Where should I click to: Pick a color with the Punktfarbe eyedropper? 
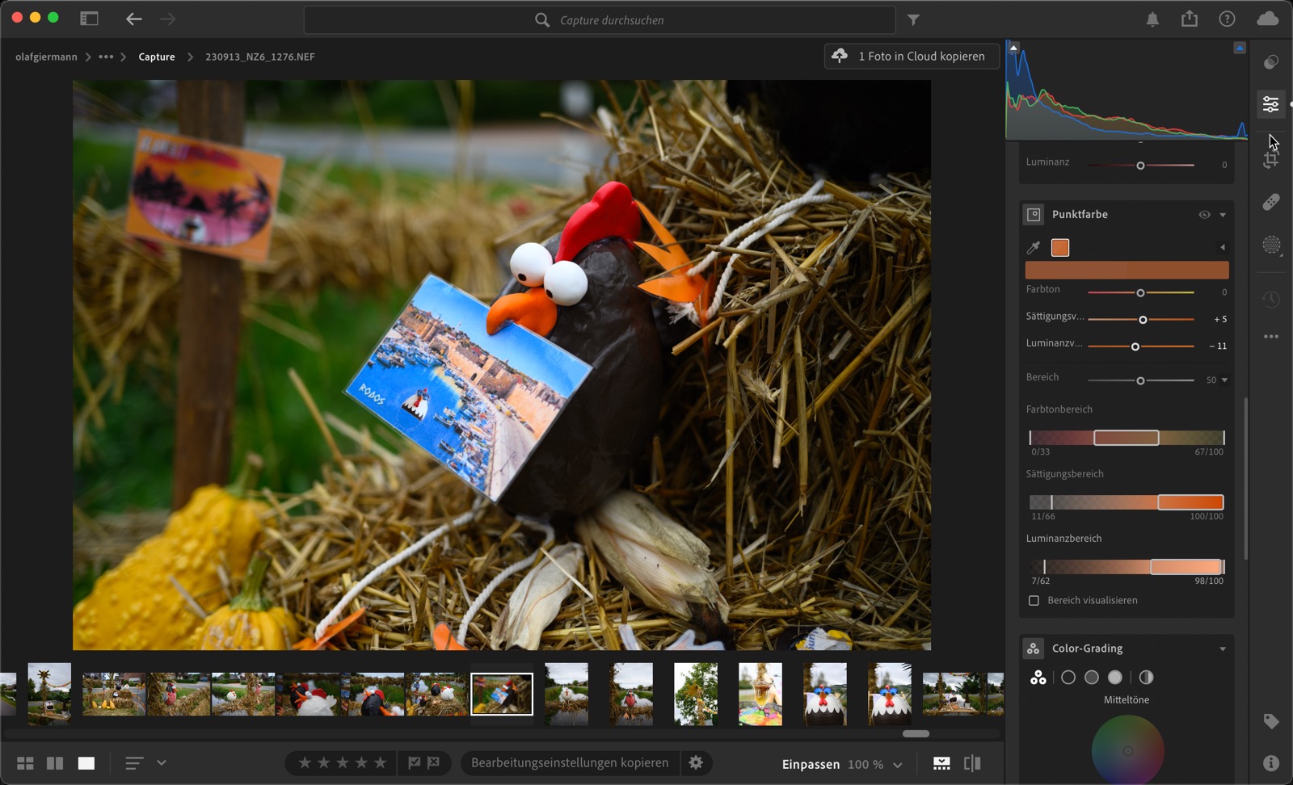point(1033,248)
